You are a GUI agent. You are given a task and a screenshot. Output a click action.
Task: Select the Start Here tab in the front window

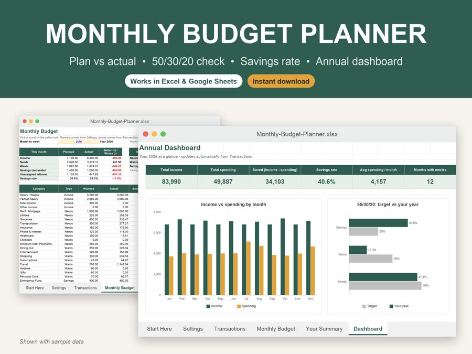[159, 329]
